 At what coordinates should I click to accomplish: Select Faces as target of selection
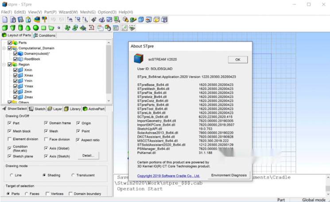pos(26,194)
